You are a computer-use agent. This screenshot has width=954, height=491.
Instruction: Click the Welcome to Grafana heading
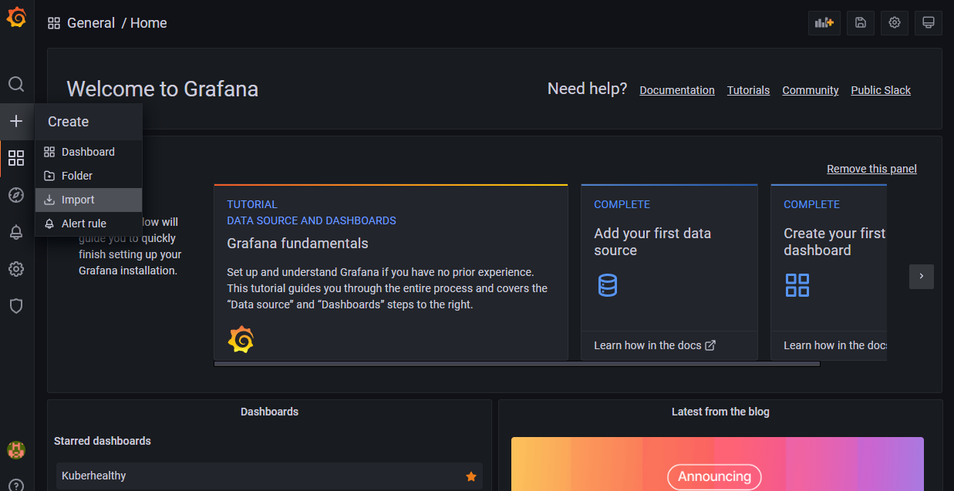point(163,89)
